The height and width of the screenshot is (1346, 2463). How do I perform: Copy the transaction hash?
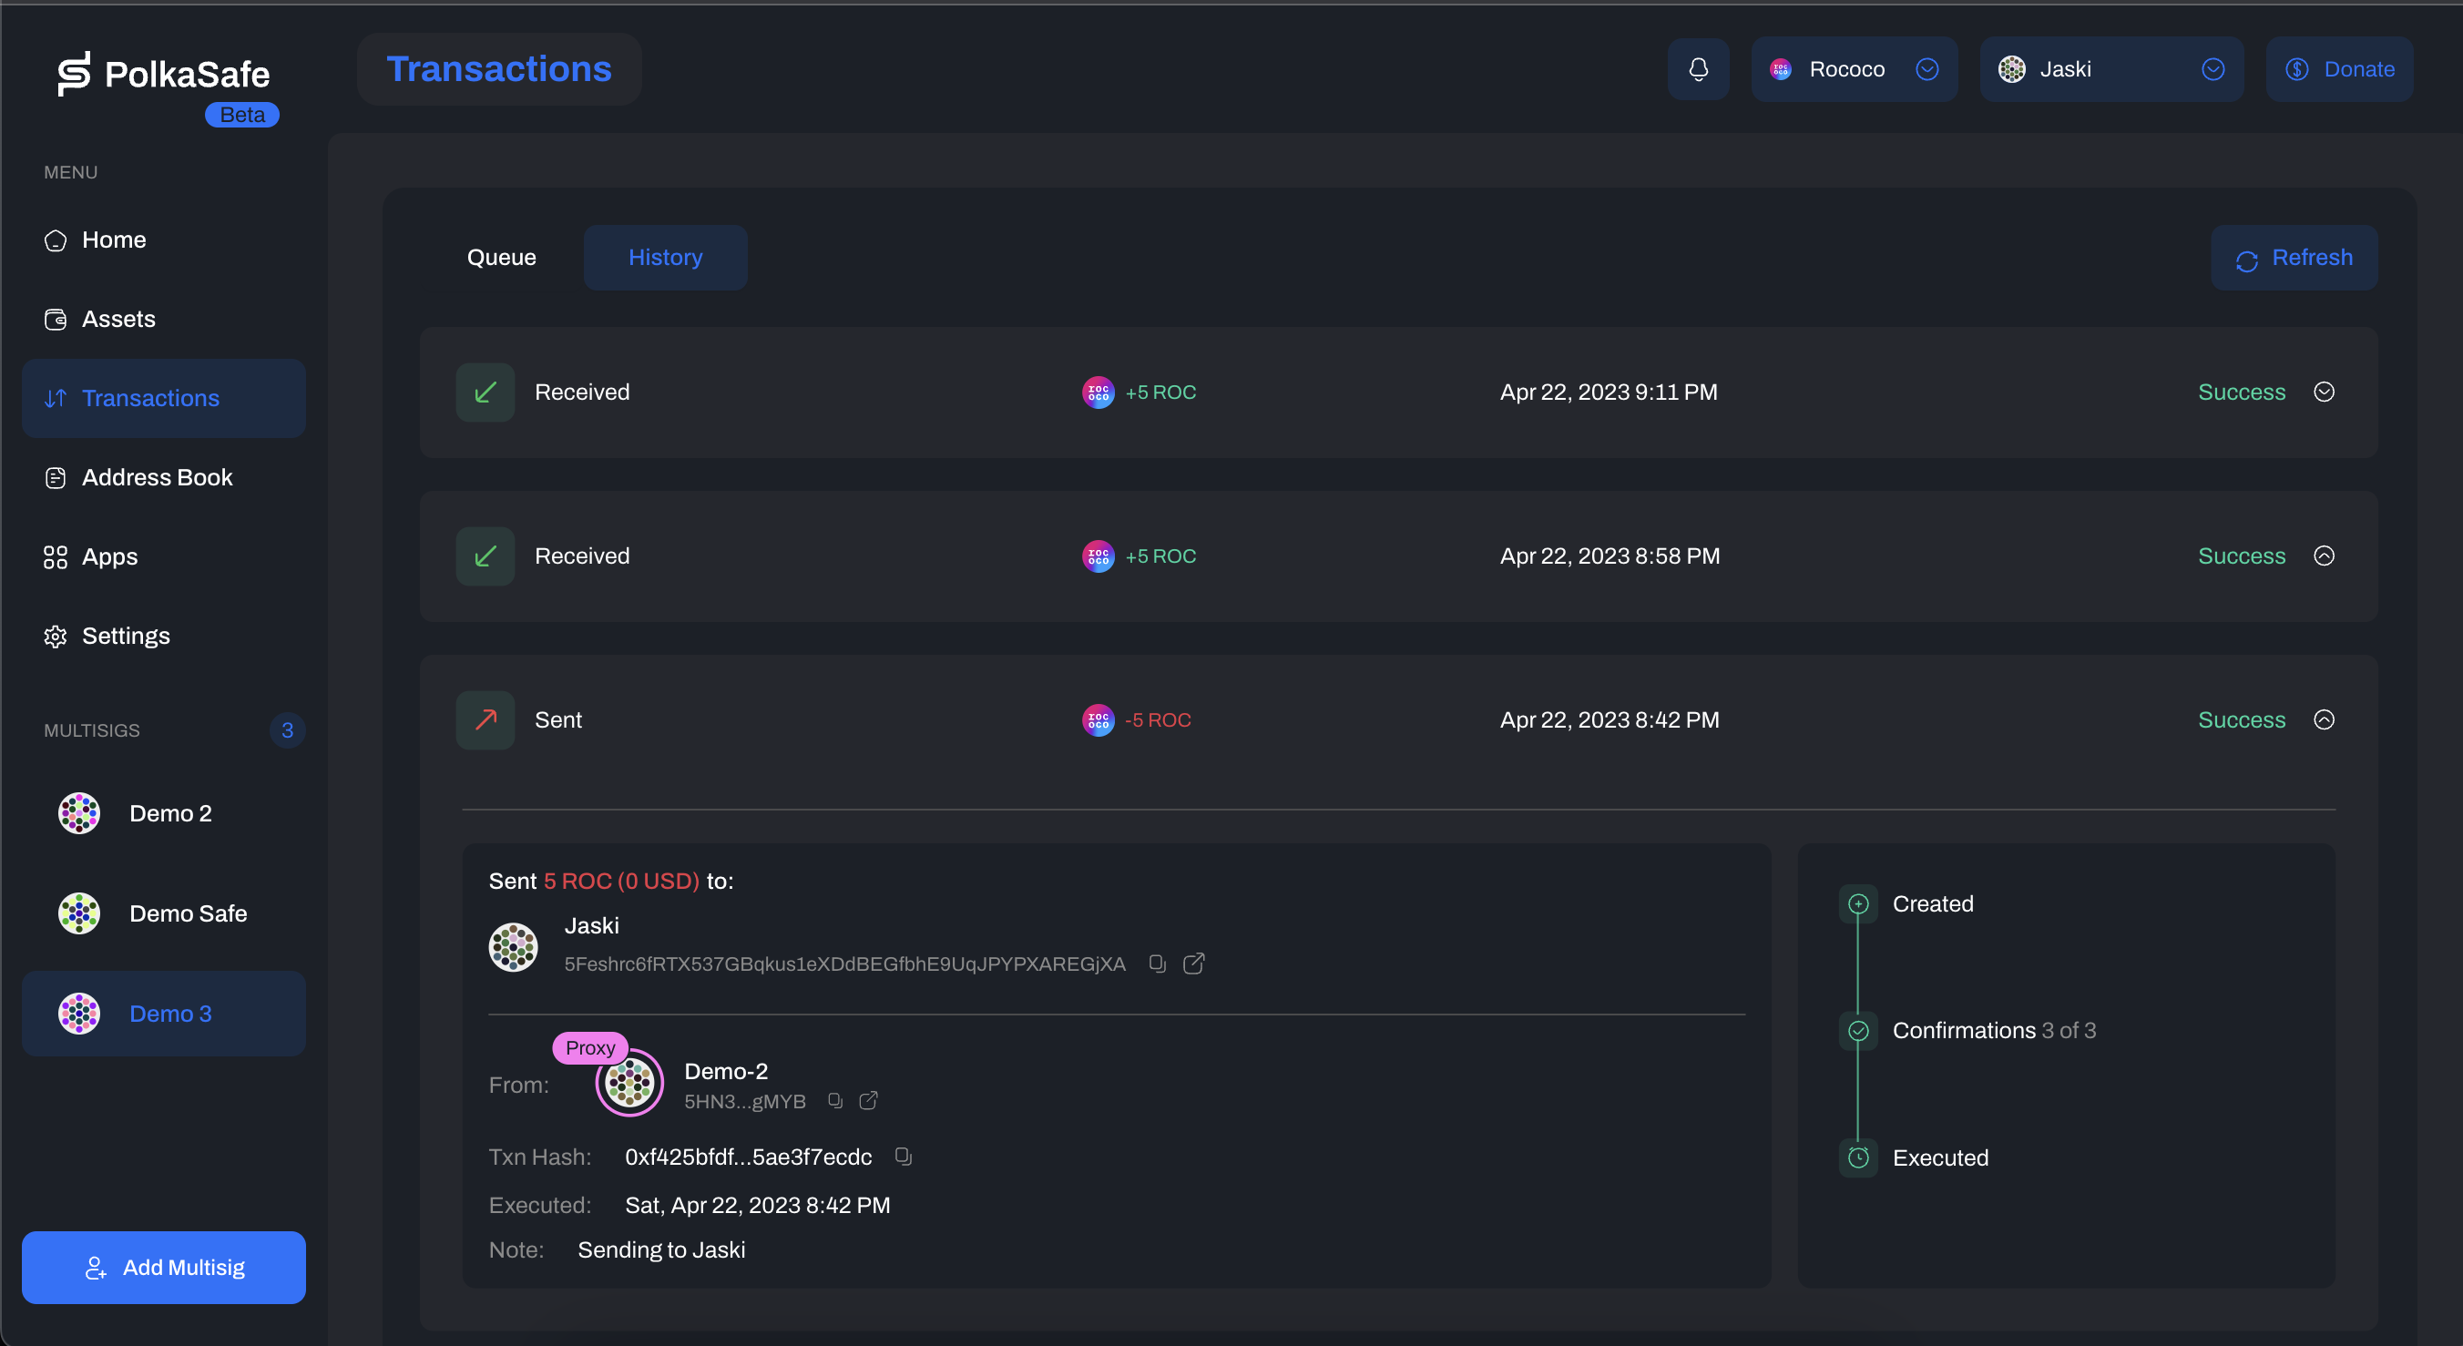[x=903, y=1157]
